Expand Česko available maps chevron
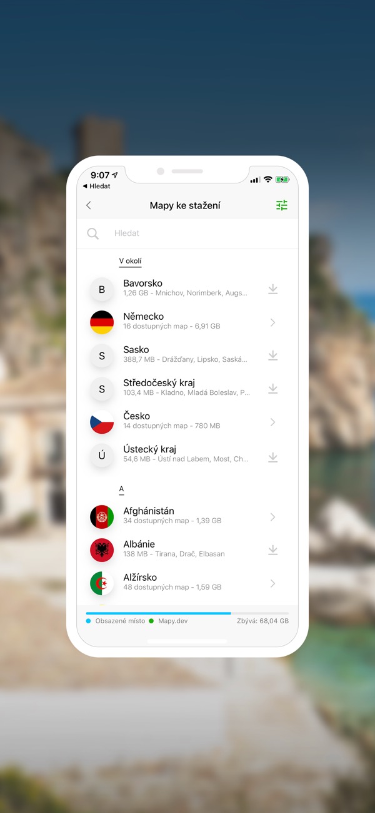Image resolution: width=375 pixels, height=813 pixels. tap(272, 422)
